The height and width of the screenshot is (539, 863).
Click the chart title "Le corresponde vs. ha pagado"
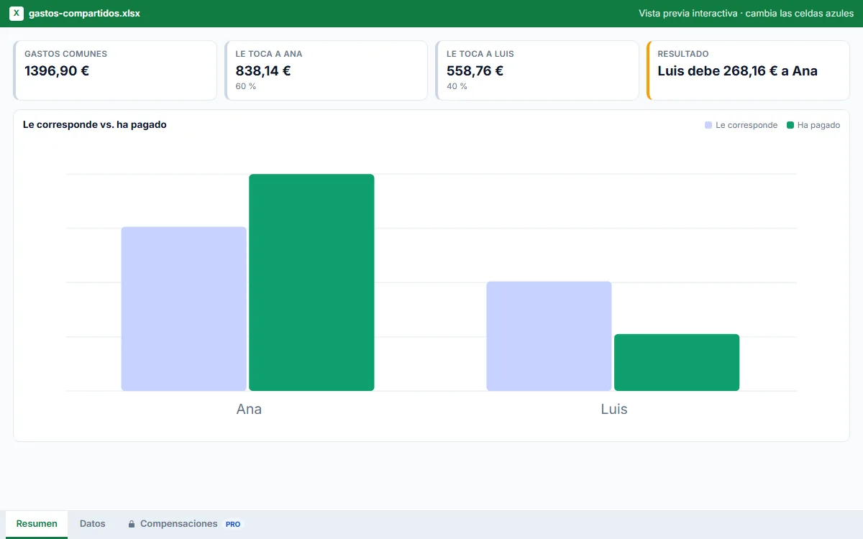click(x=95, y=124)
